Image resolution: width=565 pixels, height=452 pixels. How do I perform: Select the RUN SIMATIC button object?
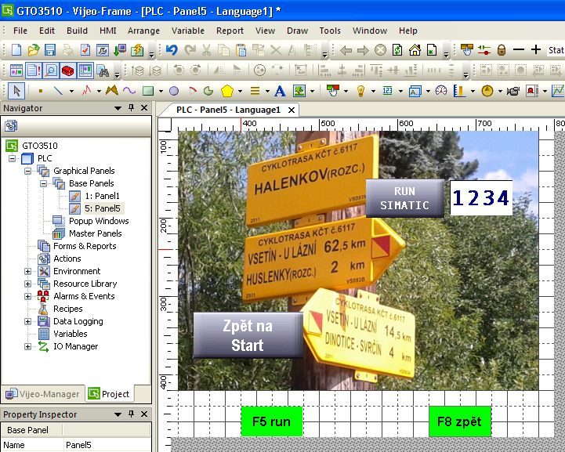pos(404,198)
